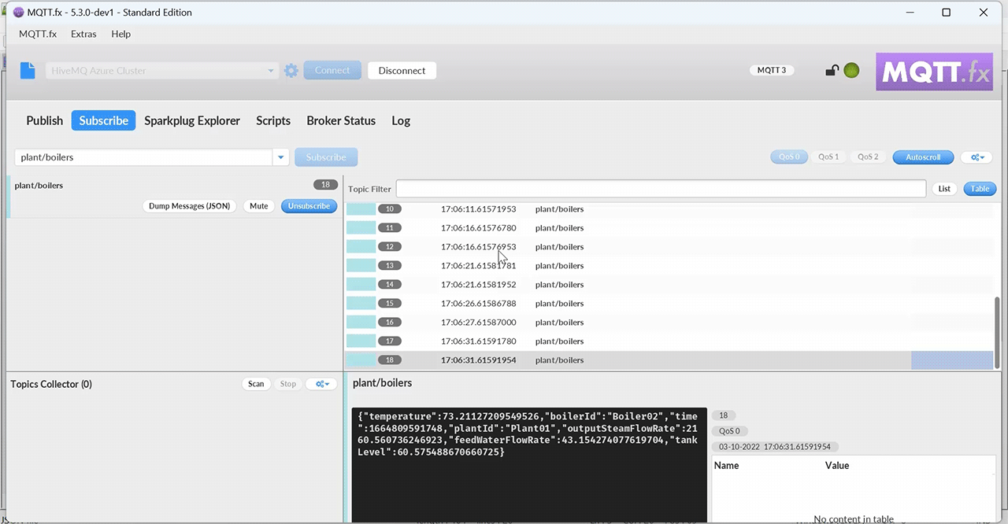Click the plant/boilers topic input field
The width and height of the screenshot is (1008, 524).
click(x=145, y=157)
